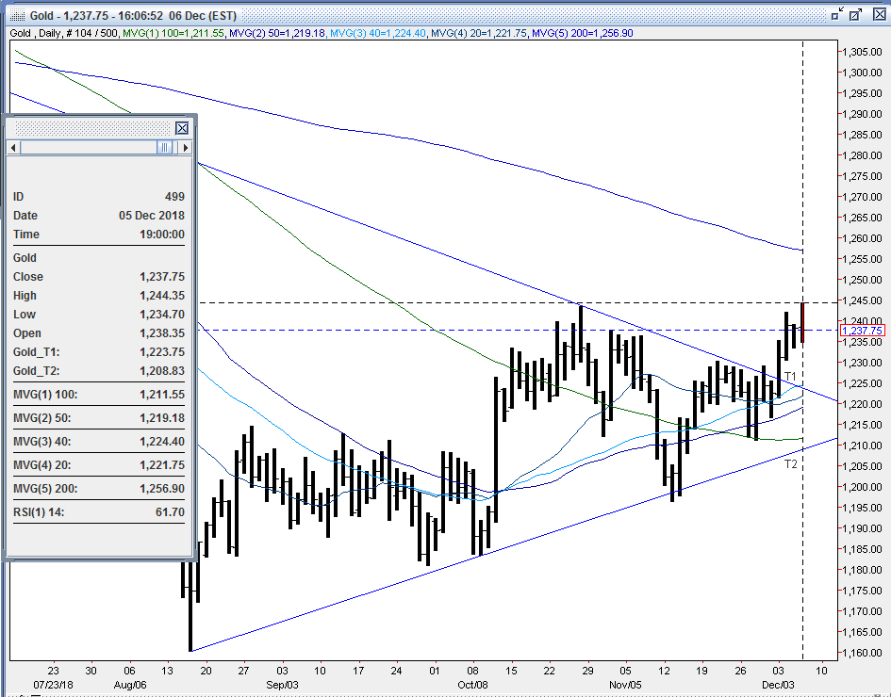Click the ID value 499
The height and width of the screenshot is (697, 891).
click(174, 197)
